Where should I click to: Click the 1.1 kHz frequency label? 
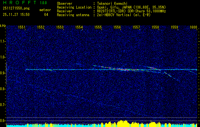pos(3,41)
